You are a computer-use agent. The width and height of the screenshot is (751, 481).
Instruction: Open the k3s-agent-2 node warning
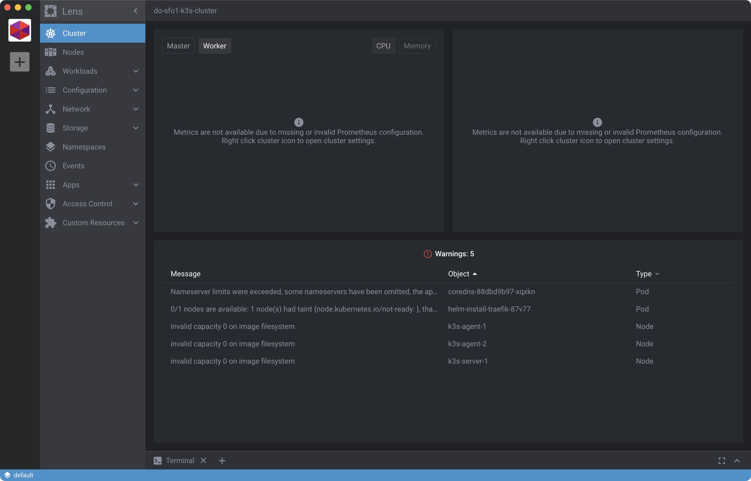448,344
